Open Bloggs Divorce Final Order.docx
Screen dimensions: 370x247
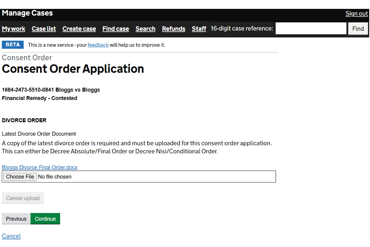tap(40, 167)
